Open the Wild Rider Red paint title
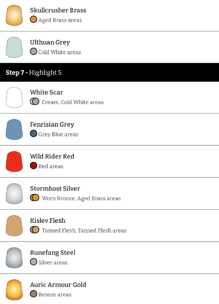 (x=52, y=156)
